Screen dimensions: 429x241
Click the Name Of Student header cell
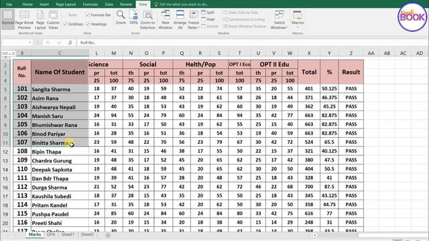tap(60, 72)
